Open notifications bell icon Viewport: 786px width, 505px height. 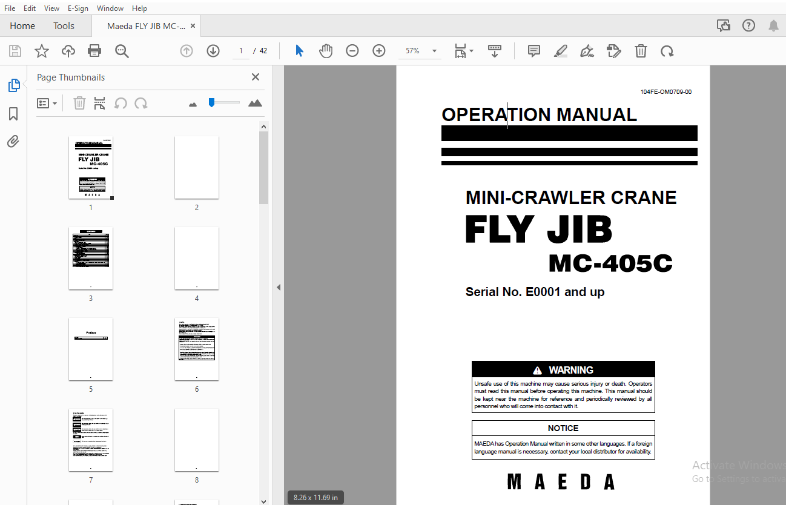773,25
